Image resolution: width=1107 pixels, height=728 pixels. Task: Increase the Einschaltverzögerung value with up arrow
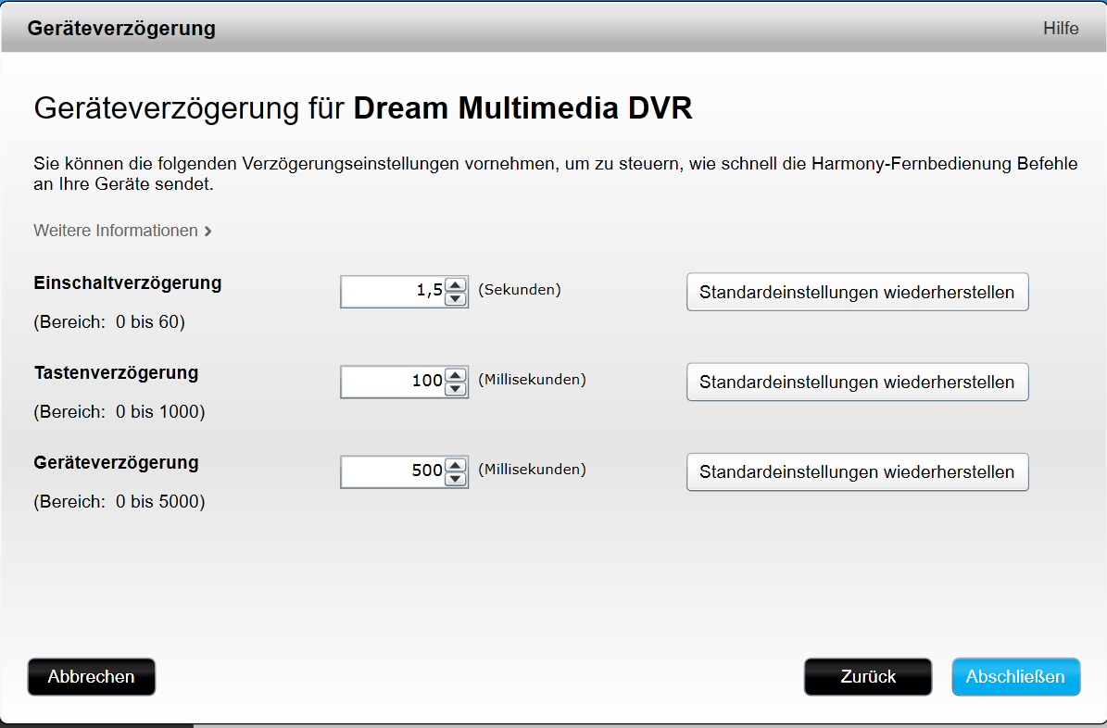click(456, 285)
